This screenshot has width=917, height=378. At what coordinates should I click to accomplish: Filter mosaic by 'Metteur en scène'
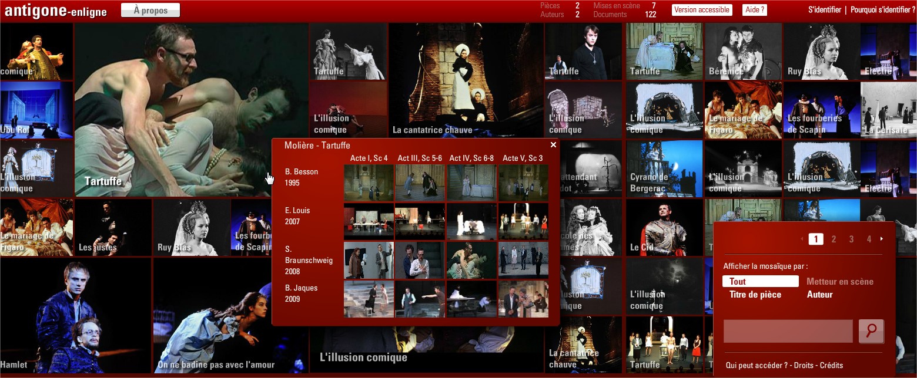click(x=839, y=282)
